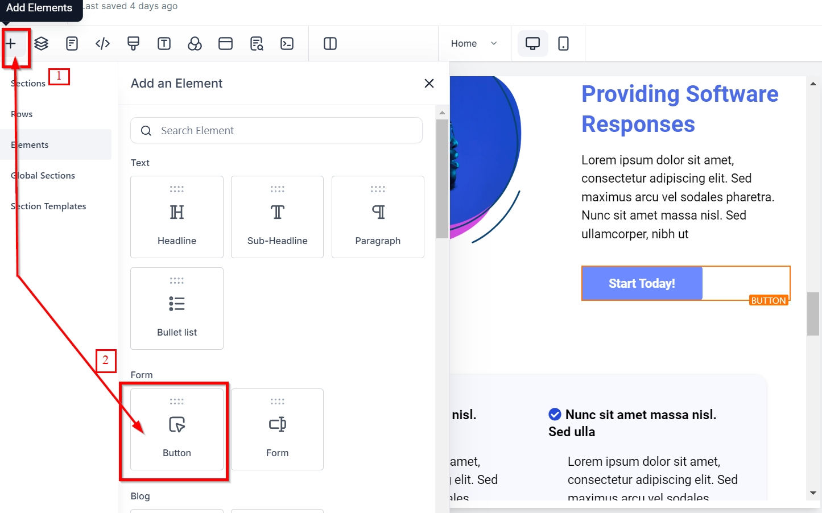Click the code brackets icon in toolbar
This screenshot has height=513, width=822.
(102, 44)
